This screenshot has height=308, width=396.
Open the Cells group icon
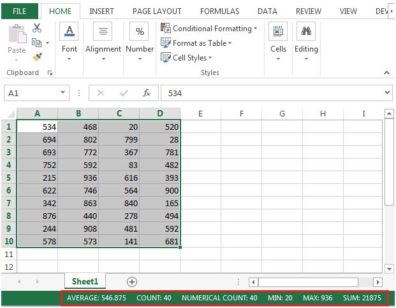tap(278, 31)
